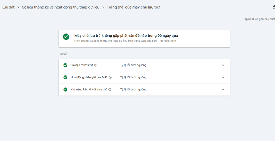Click green check icon beside tìm nạp robots.txt
275x141 pixels.
point(65,65)
